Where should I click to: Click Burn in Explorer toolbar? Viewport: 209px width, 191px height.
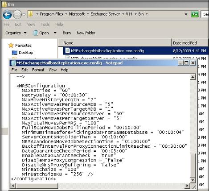(67, 33)
